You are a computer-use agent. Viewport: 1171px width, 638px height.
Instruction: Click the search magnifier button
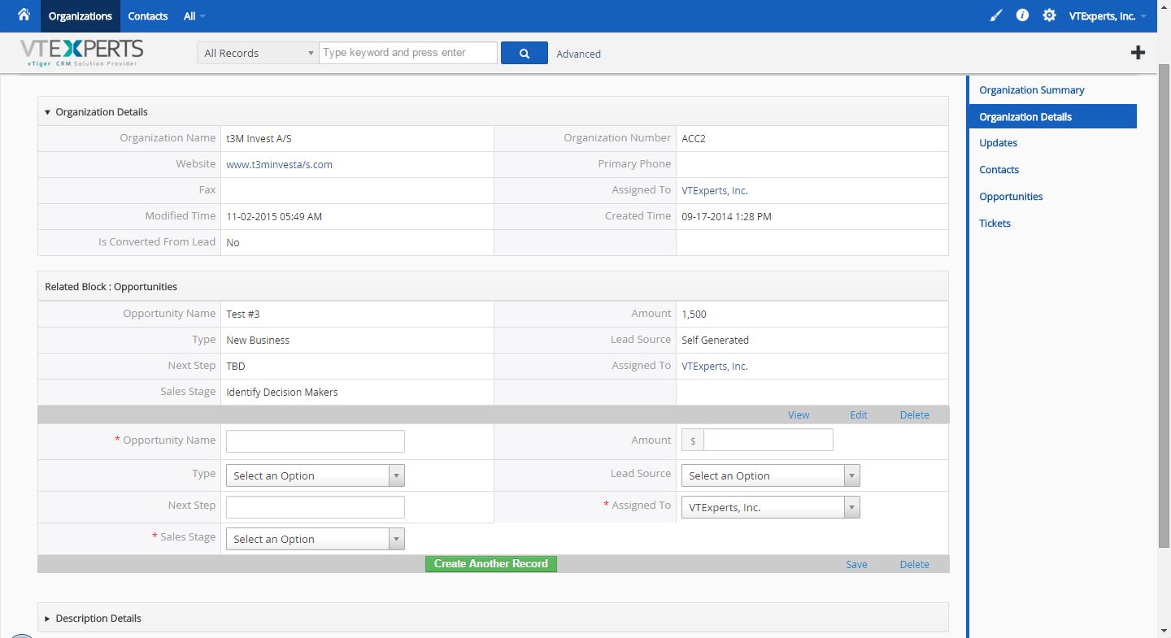[x=525, y=53]
